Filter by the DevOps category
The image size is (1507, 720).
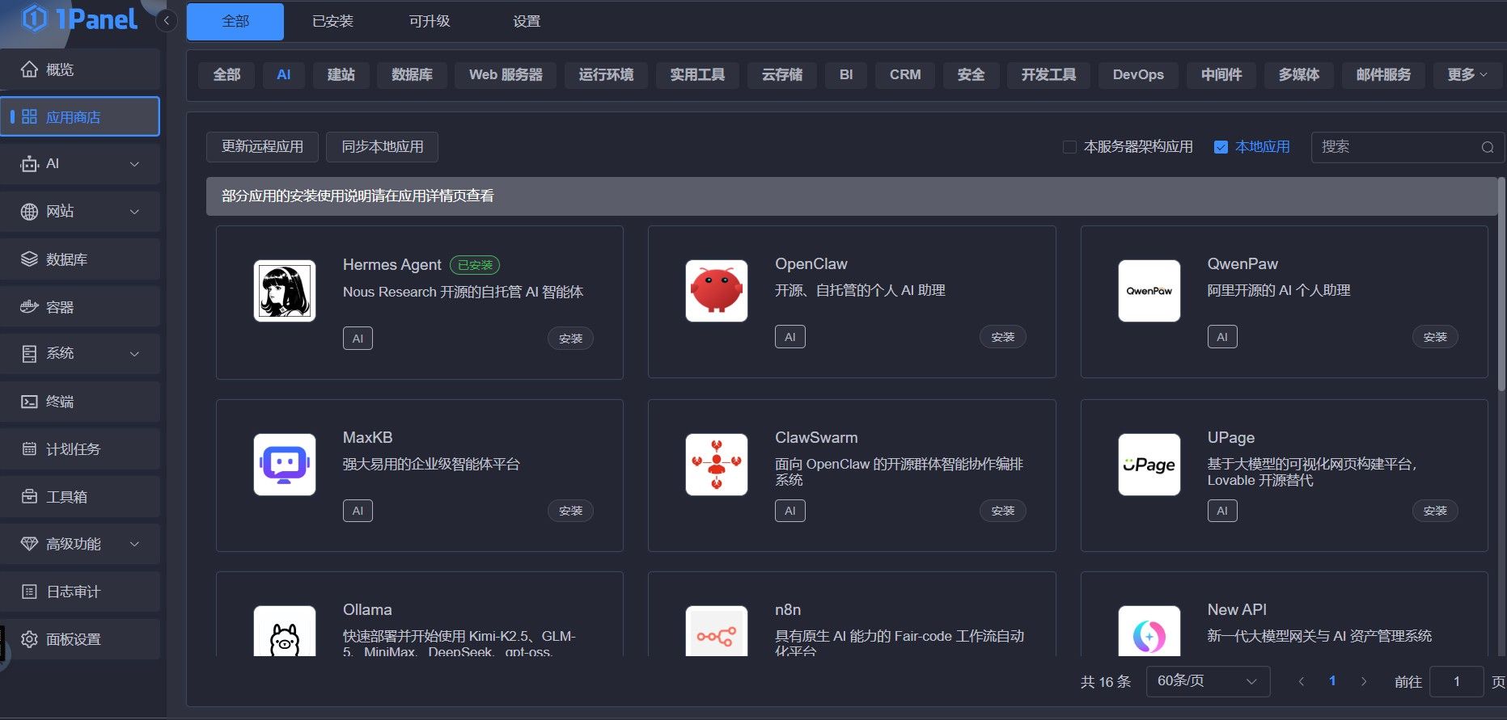click(1138, 74)
